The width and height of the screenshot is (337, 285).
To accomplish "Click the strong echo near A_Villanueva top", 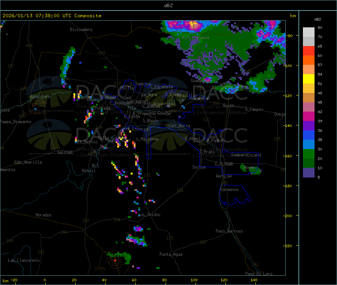I will [194, 25].
